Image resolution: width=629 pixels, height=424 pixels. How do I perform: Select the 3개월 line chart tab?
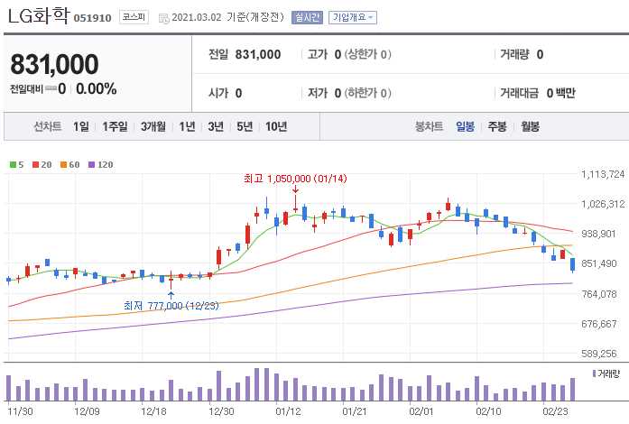(x=153, y=127)
